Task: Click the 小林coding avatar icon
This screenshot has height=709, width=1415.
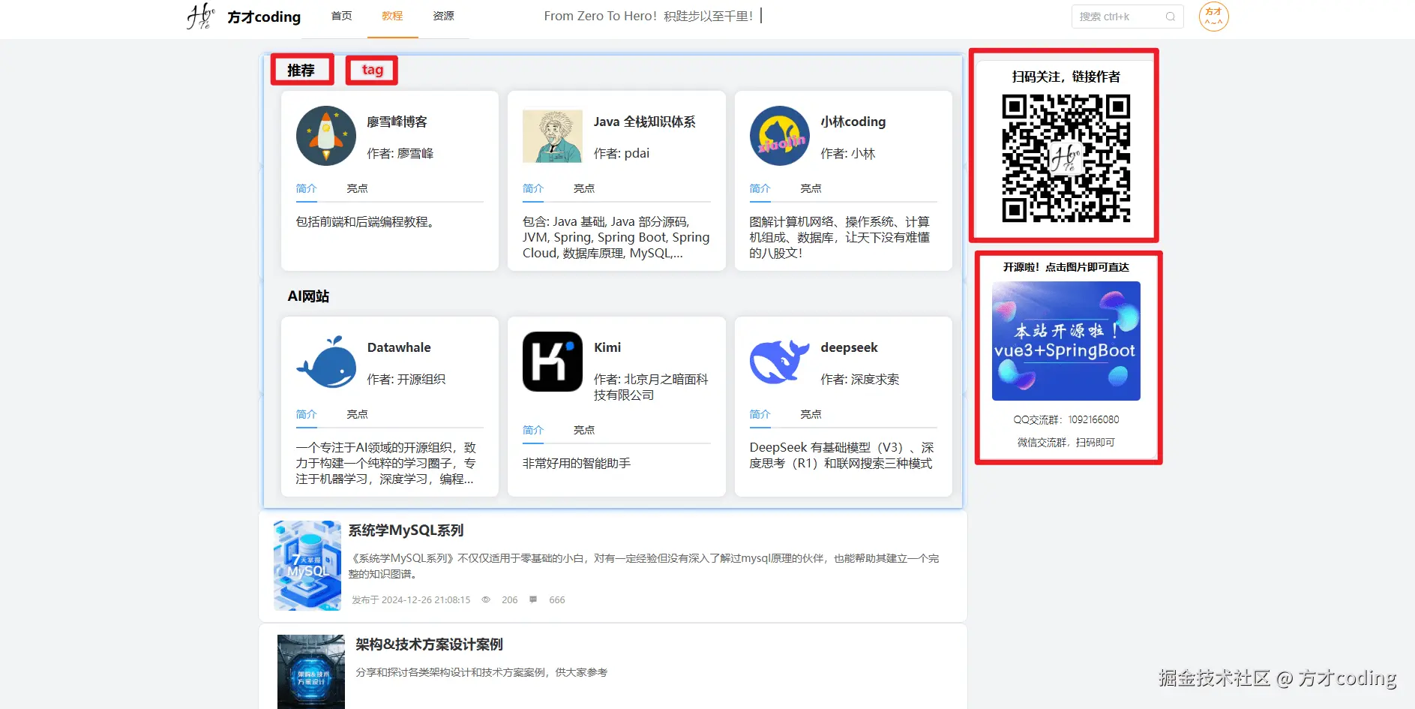Action: pos(780,136)
